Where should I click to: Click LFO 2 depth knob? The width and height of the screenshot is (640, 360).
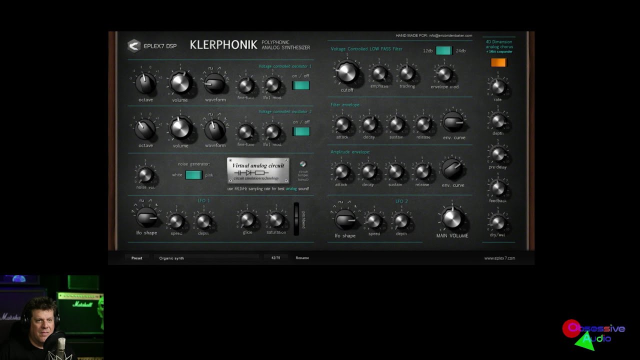tap(401, 220)
